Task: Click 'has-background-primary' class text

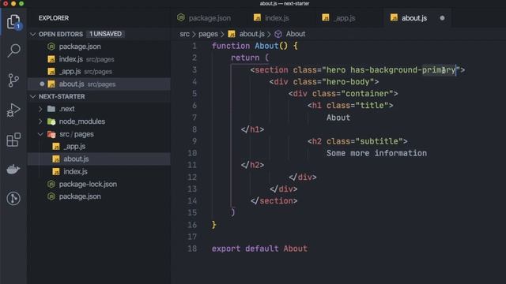Action: click(x=402, y=70)
